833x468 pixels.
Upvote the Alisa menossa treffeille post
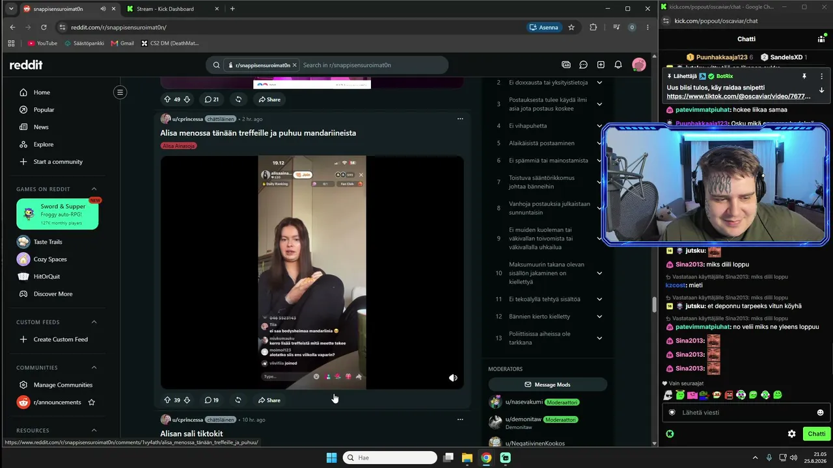coord(167,400)
